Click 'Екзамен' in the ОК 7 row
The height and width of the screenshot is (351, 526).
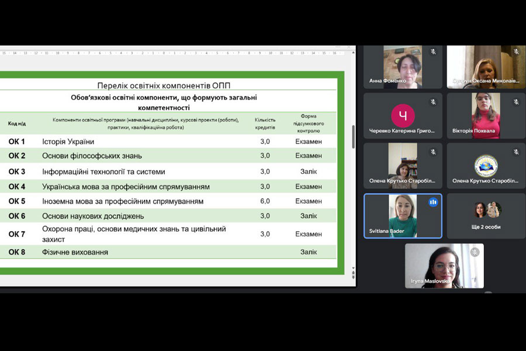tap(308, 234)
